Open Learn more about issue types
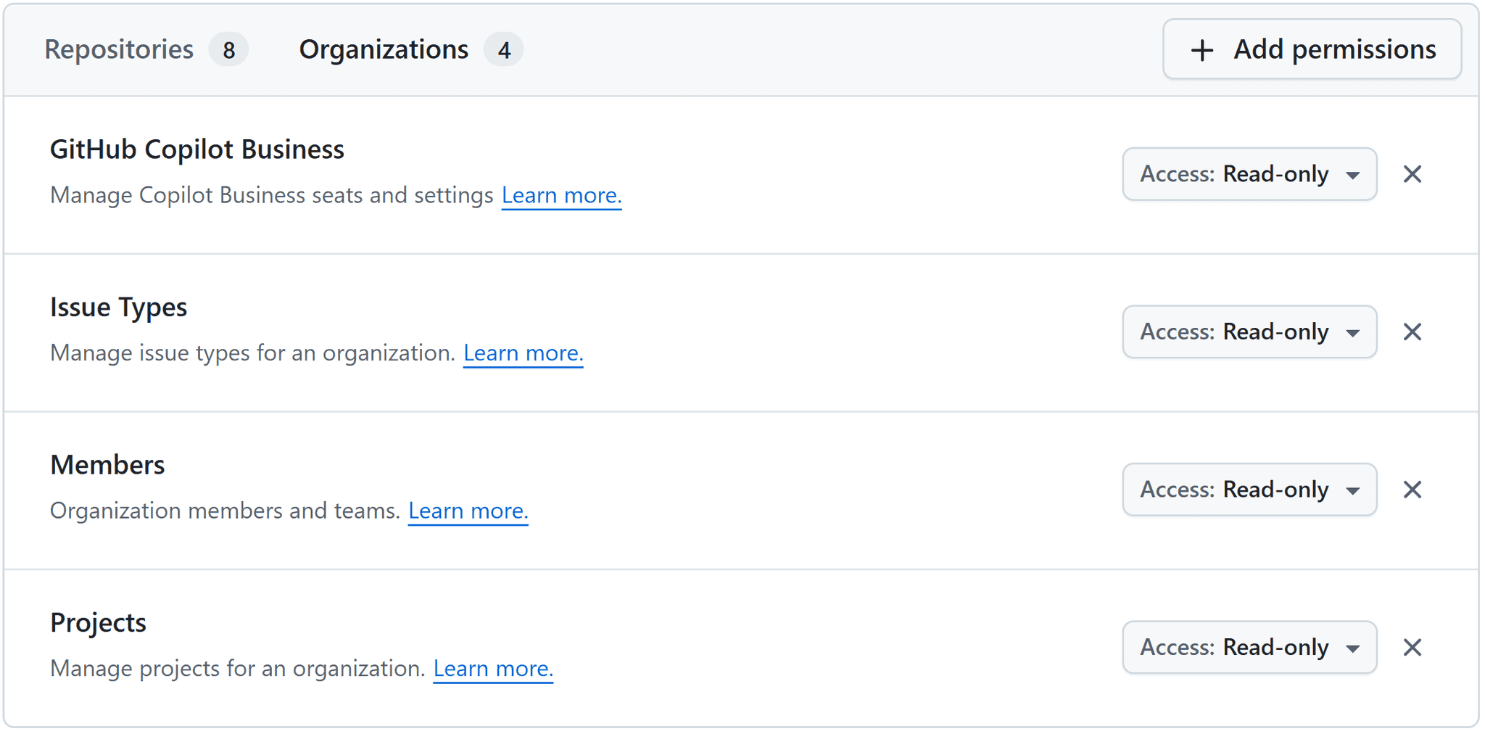This screenshot has width=1485, height=734. pos(523,352)
